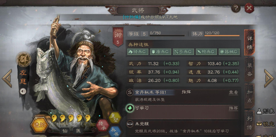This screenshot has height=137, width=276.
Task: Select the 重塑 reshape hexagon
Action: [x=115, y=118]
